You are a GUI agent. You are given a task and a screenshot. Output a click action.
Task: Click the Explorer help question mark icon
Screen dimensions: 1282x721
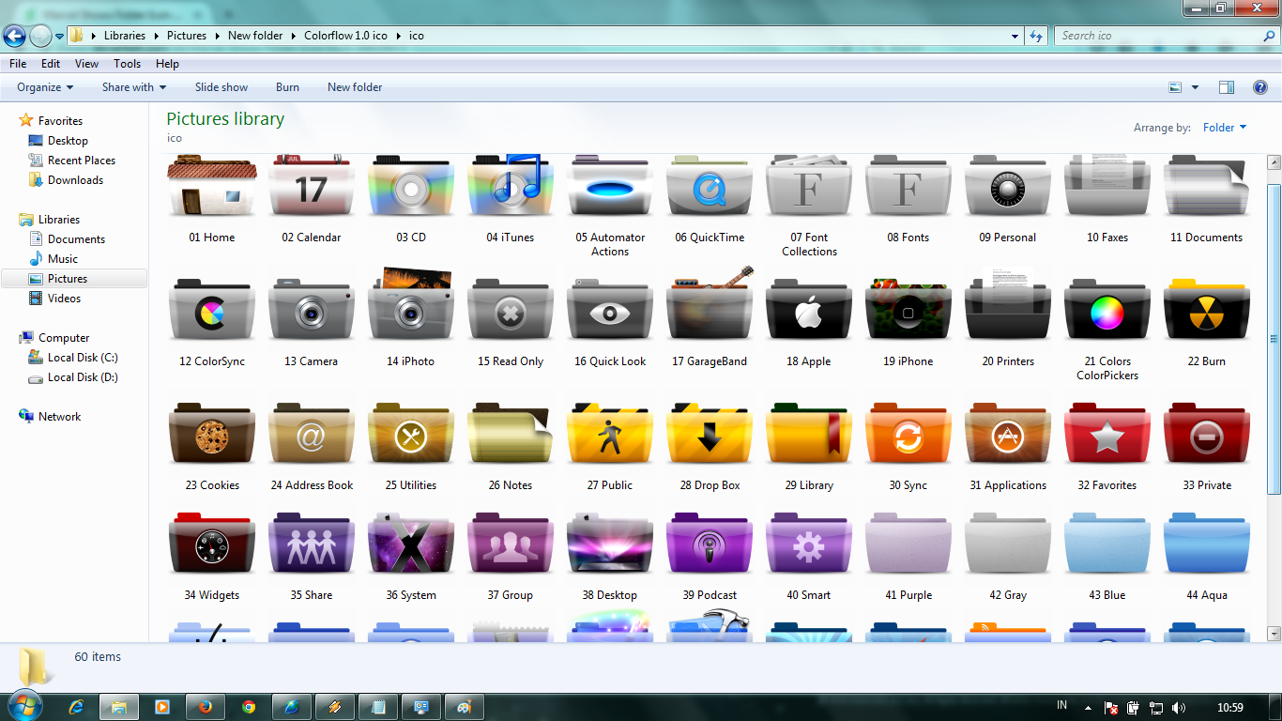[x=1260, y=87]
